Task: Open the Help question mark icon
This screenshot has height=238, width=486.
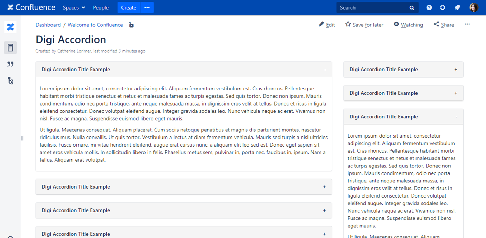Action: coord(429,8)
